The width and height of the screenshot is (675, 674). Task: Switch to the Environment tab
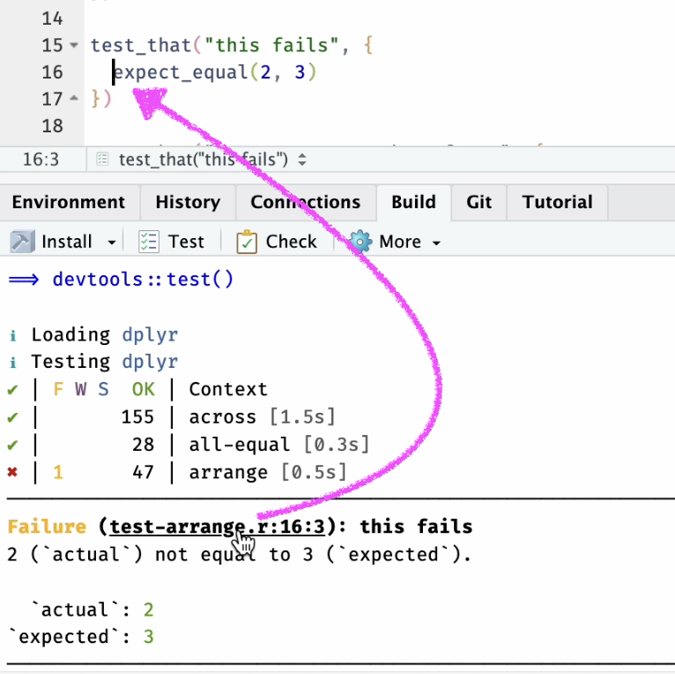(x=69, y=202)
